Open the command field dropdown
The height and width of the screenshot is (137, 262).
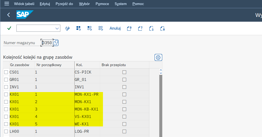(x=57, y=28)
